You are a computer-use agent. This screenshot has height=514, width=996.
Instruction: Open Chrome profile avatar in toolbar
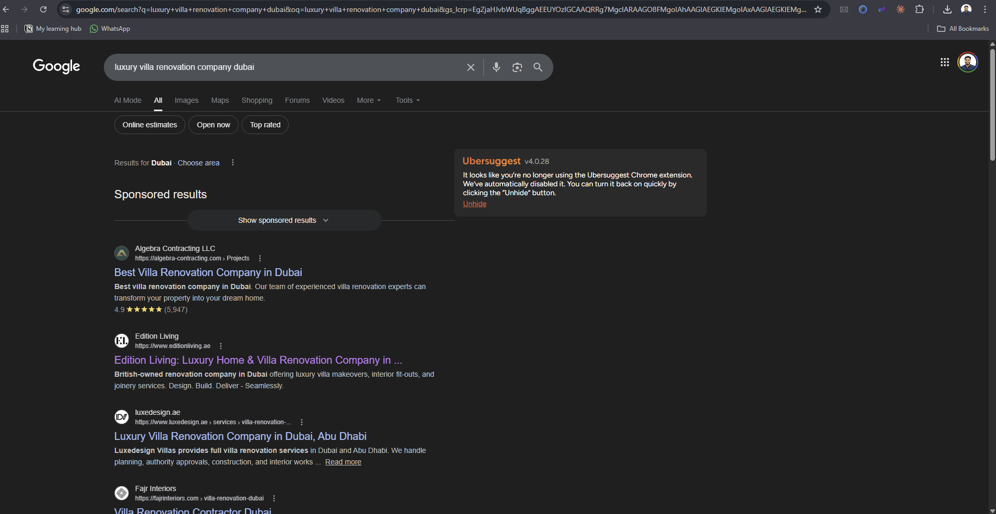[x=966, y=9]
